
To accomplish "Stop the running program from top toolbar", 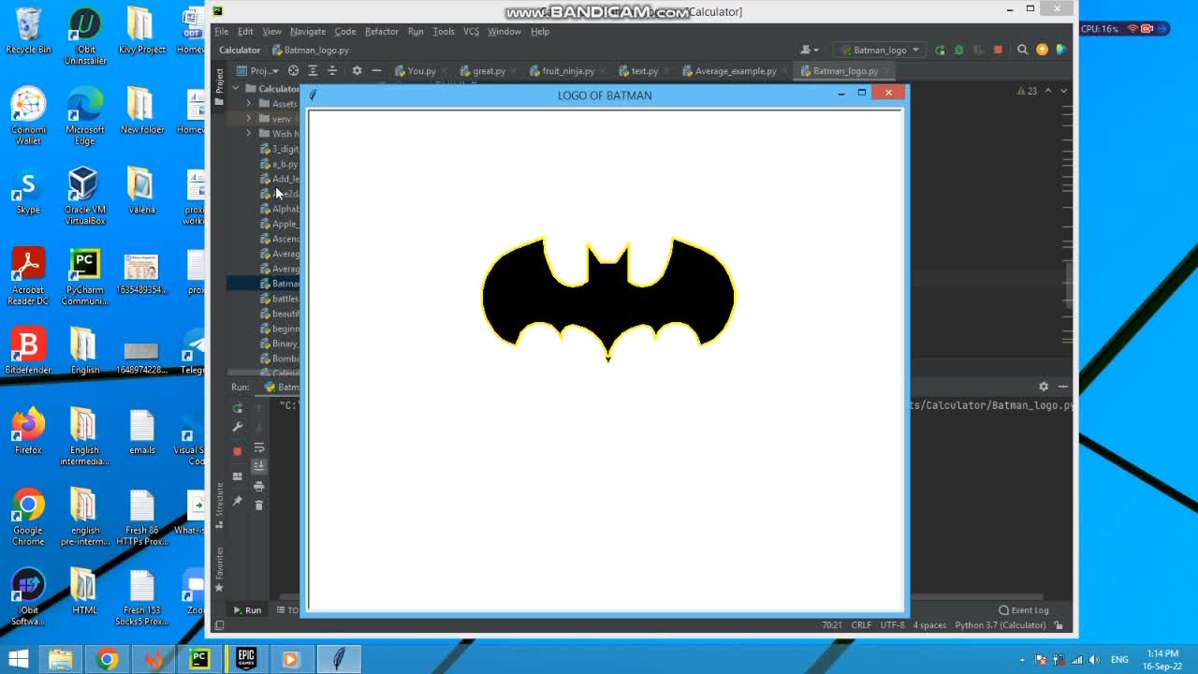I will [x=998, y=50].
